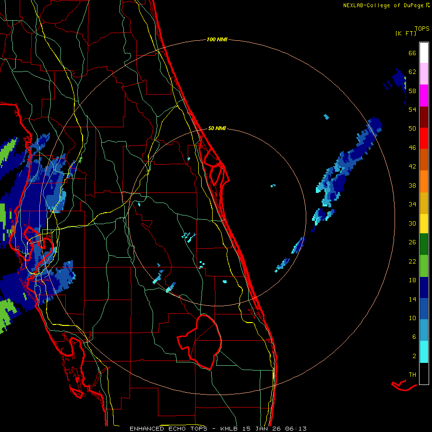This screenshot has height=432, width=432.
Task: Click the 6 legend value
Action: (x=414, y=336)
